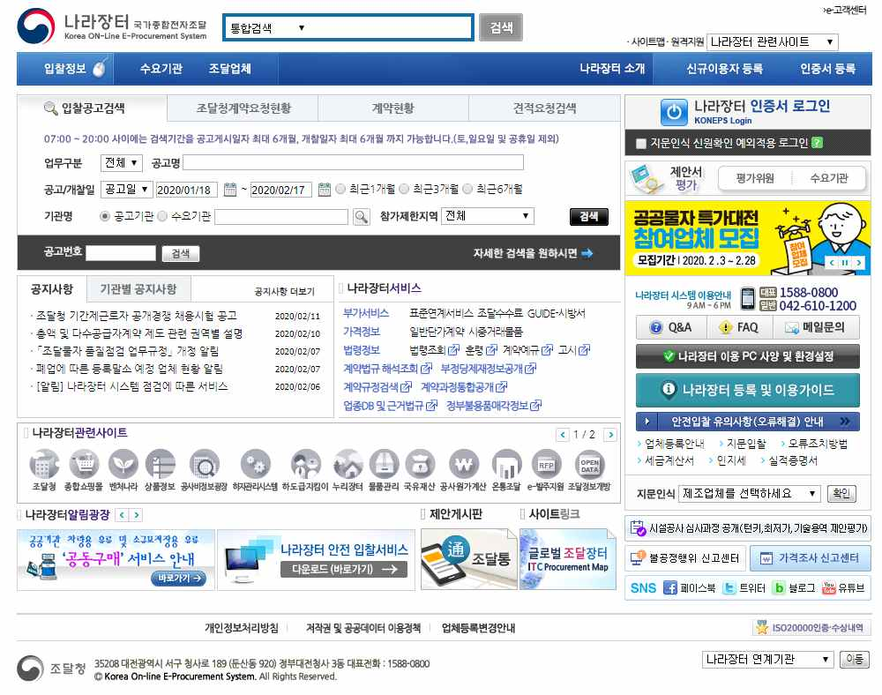This screenshot has width=882, height=695.
Task: Open 공고일 date type dropdown
Action: (126, 190)
